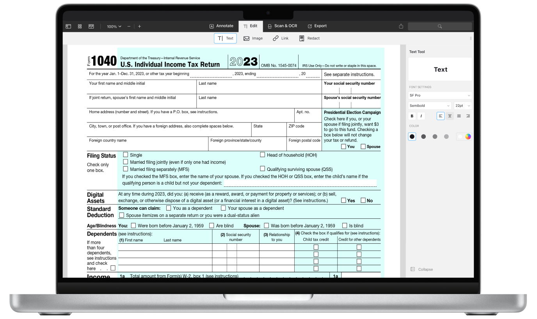The image size is (537, 319).
Task: Select the Image tool in the Edit toolbar
Action: (253, 38)
